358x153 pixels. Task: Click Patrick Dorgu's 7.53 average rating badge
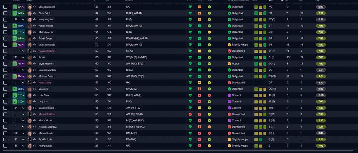[x=321, y=38]
